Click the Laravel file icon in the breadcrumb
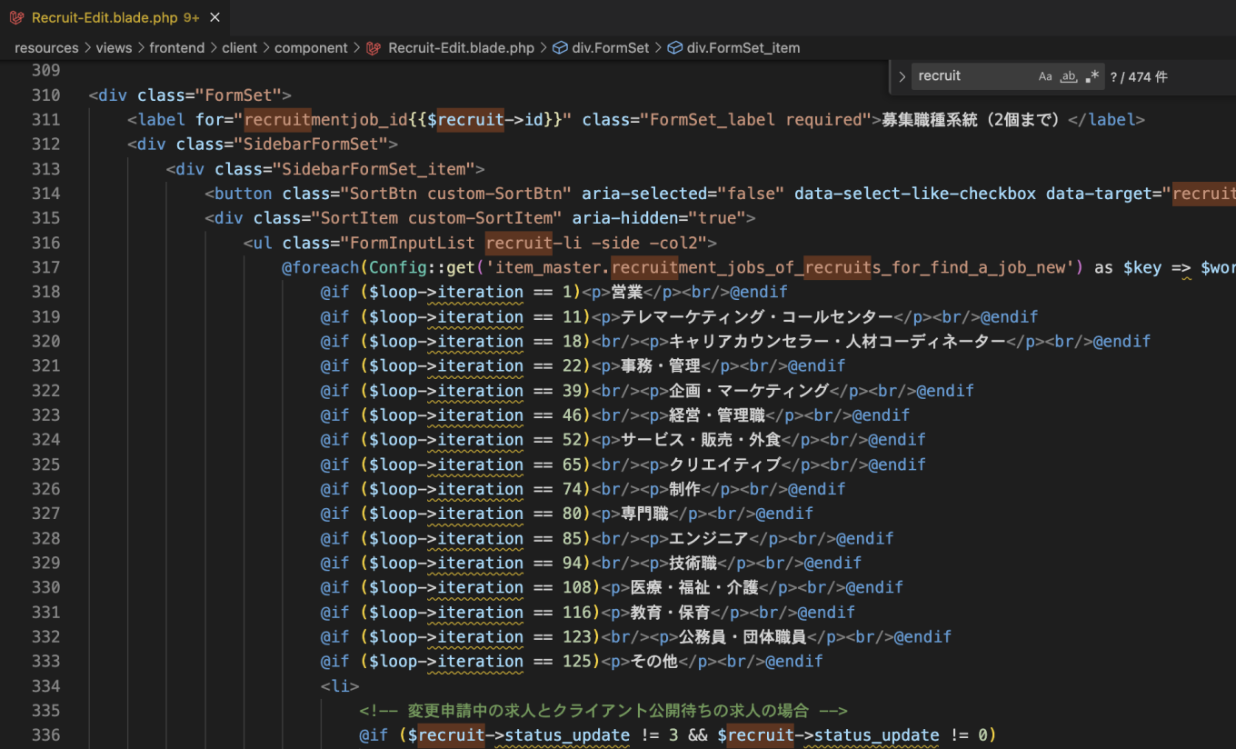Screen dimensions: 1236x749 point(374,47)
